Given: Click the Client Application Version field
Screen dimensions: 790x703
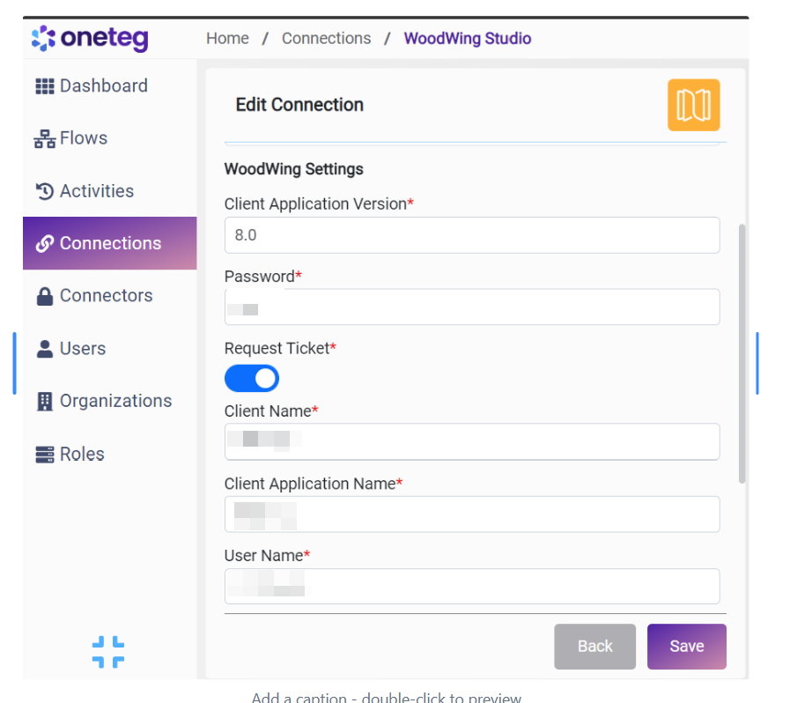Looking at the screenshot, I should [x=471, y=236].
